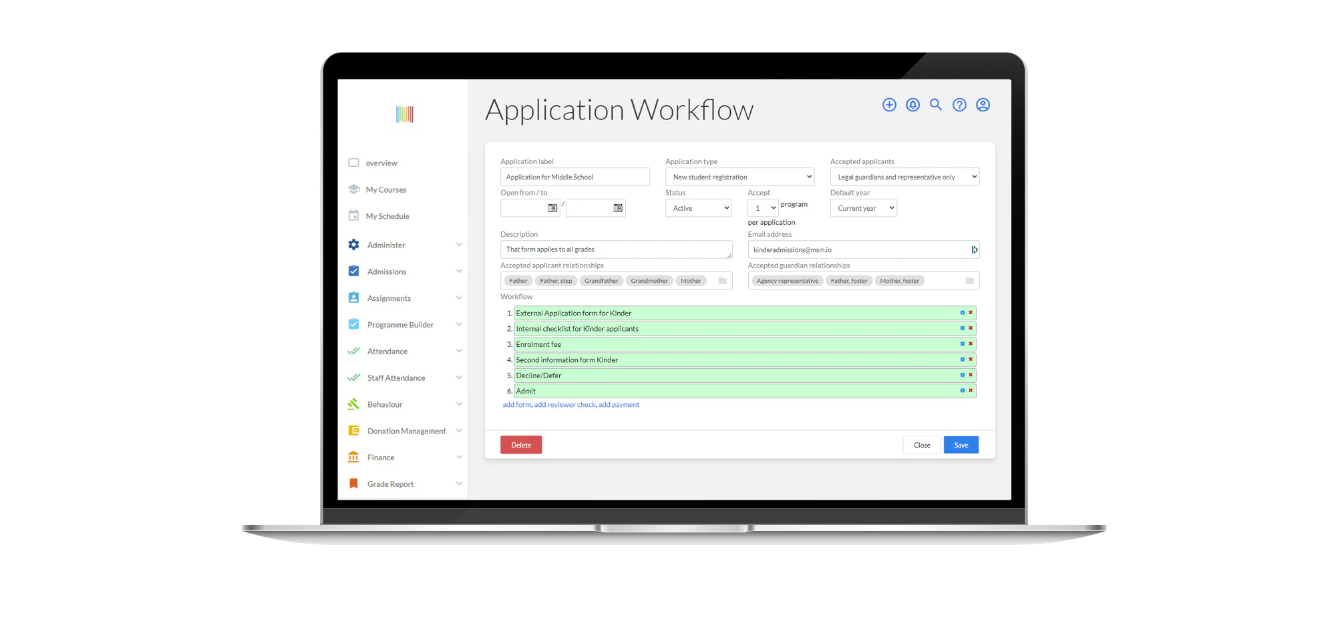Remove the Enrolment fee workflow step
Image resolution: width=1336 pixels, height=643 pixels.
971,344
